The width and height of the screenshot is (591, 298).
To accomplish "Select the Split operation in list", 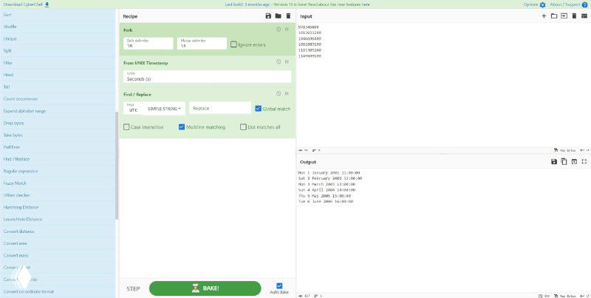I will 58,51.
